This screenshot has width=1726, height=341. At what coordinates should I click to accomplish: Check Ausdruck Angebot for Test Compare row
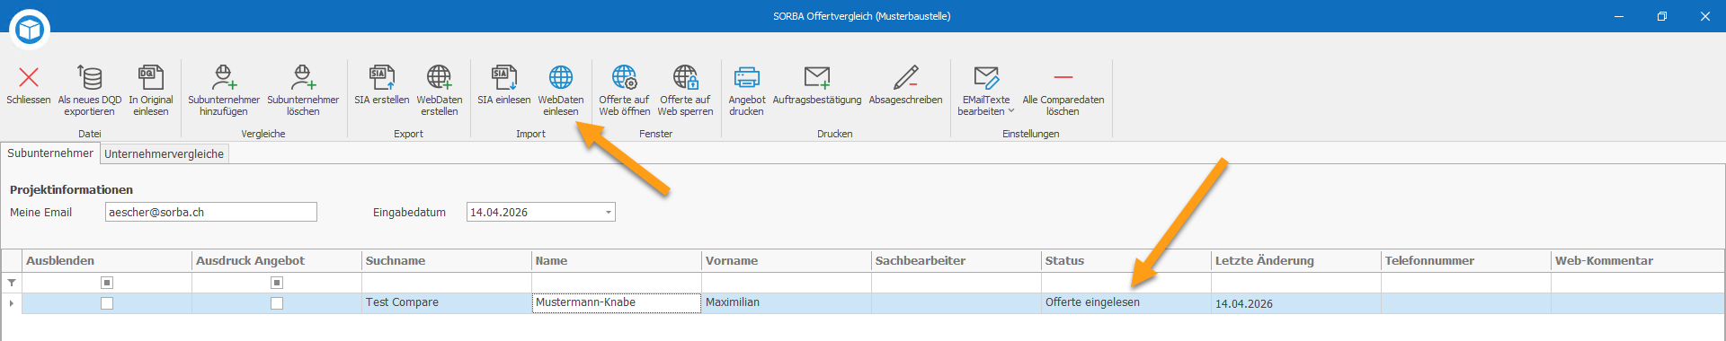277,303
